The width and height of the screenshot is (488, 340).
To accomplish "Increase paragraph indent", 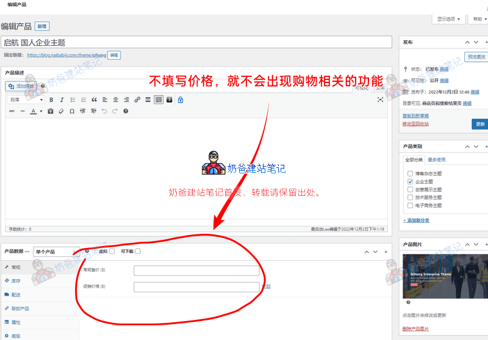I will pyautogui.click(x=93, y=111).
